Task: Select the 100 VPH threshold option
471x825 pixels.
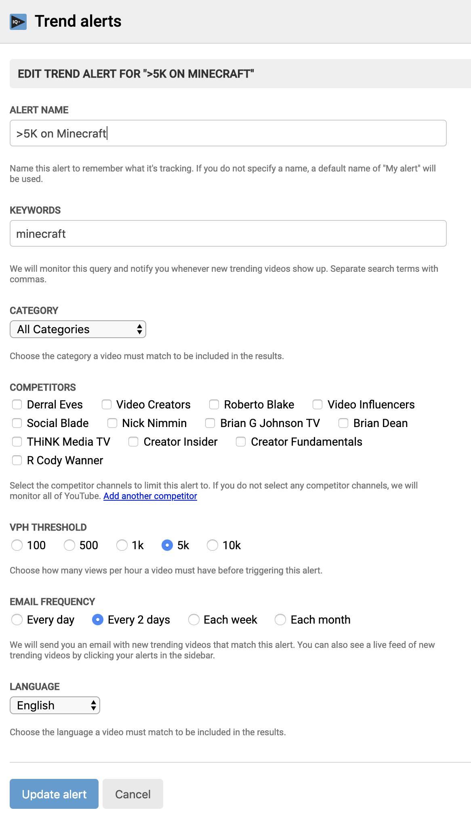Action: pyautogui.click(x=17, y=545)
